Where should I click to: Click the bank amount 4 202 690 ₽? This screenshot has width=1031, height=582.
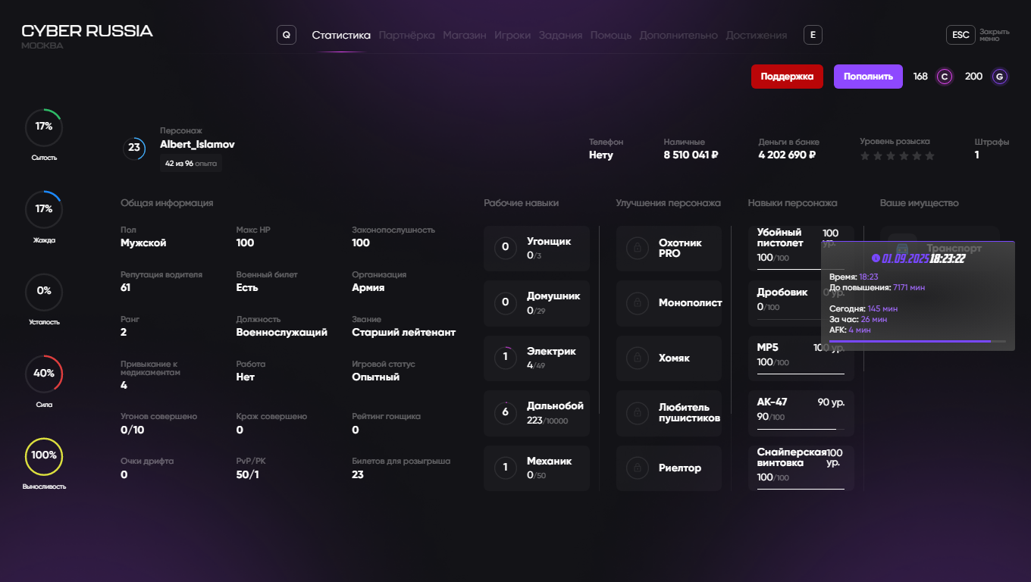(x=787, y=155)
